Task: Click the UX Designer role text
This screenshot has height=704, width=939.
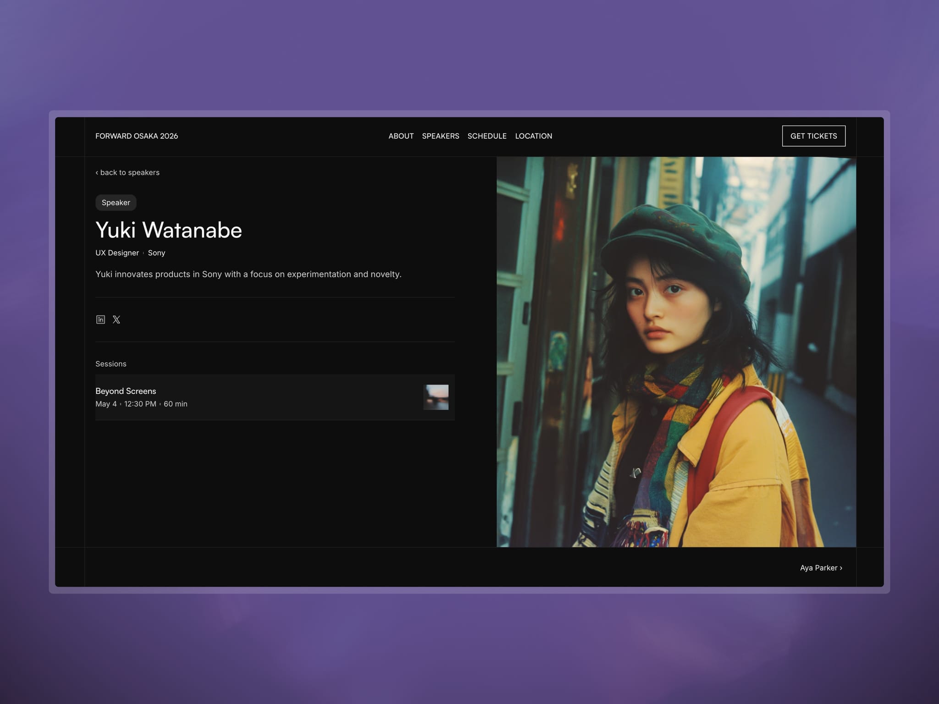Action: tap(117, 253)
